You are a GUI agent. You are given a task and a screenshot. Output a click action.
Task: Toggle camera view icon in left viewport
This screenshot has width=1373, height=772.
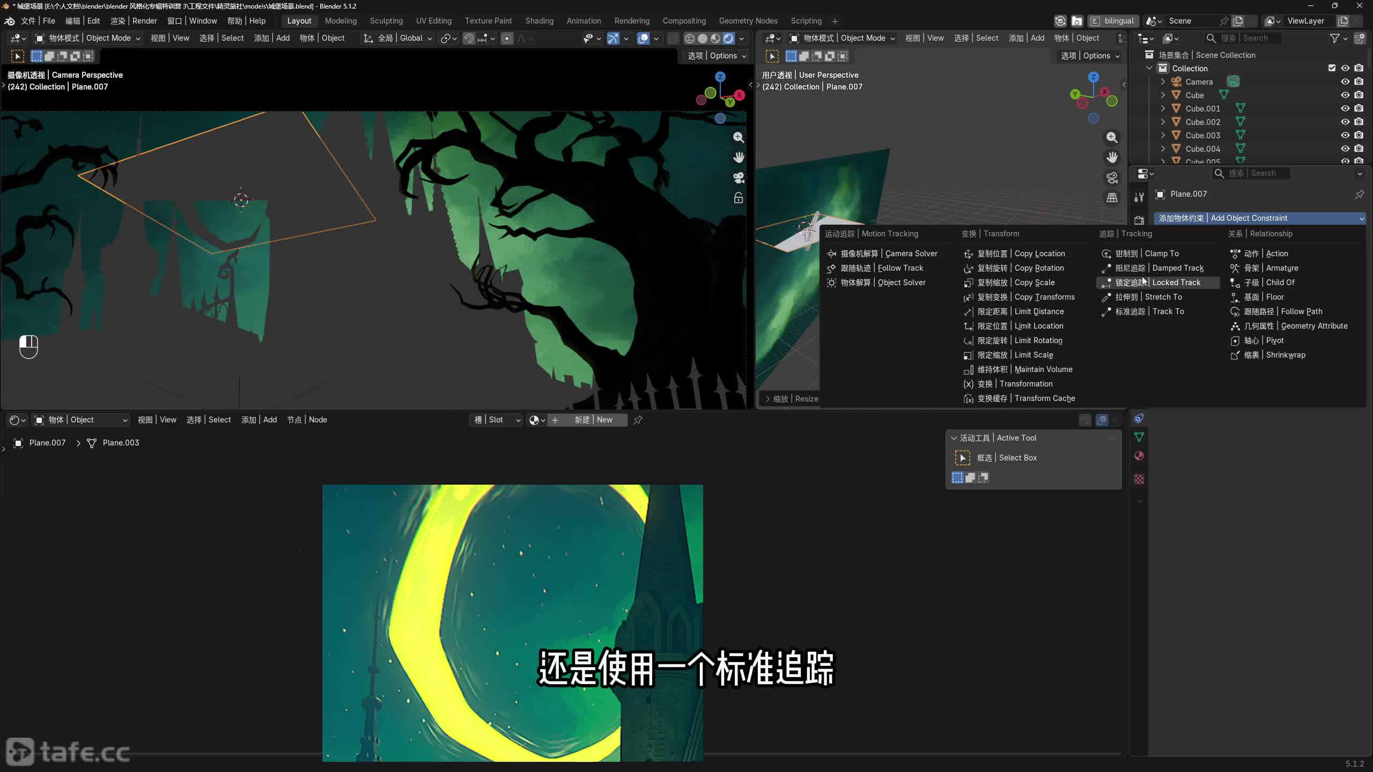pyautogui.click(x=739, y=177)
